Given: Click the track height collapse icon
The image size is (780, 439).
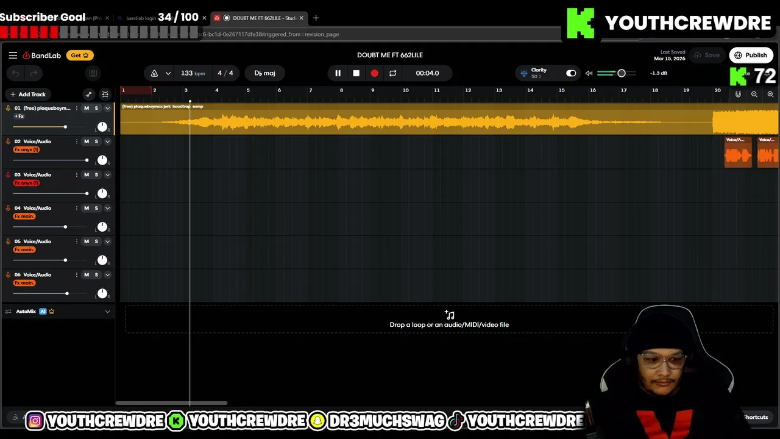Looking at the screenshot, I should click(x=105, y=95).
